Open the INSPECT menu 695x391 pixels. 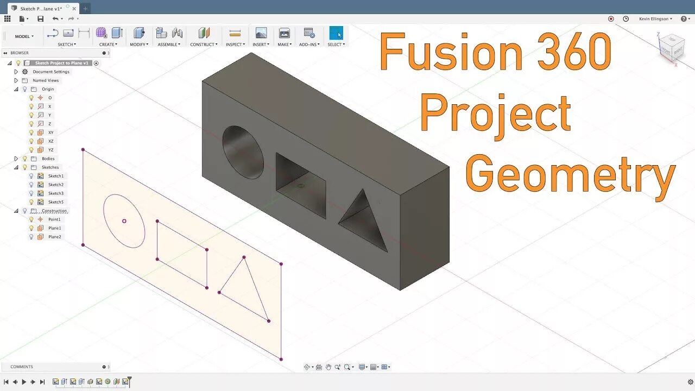tap(235, 45)
